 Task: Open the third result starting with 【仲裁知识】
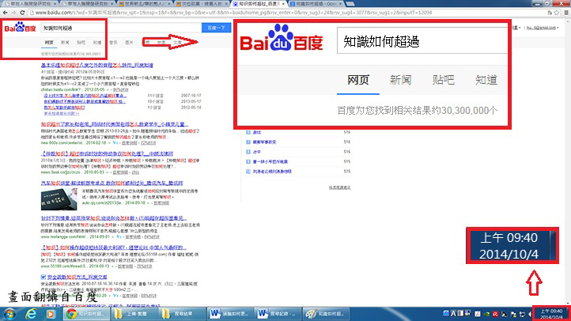tap(107, 153)
